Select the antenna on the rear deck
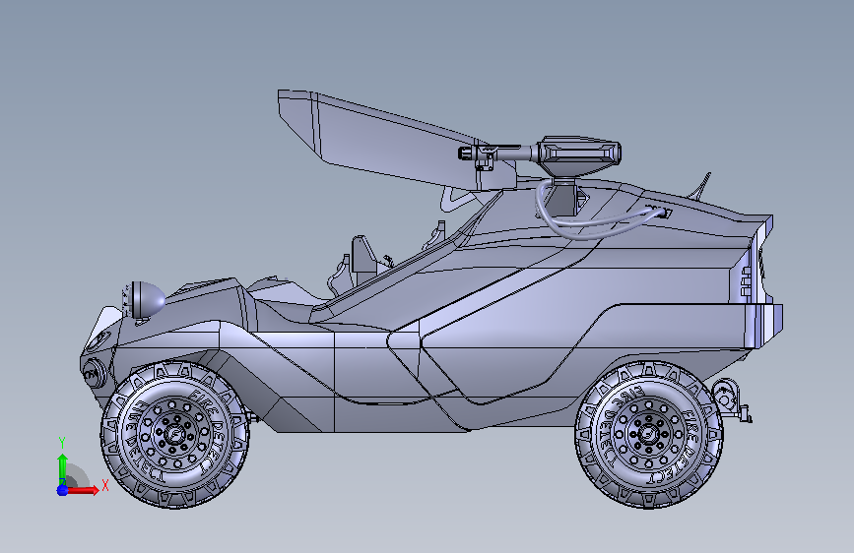This screenshot has width=854, height=553. click(701, 186)
